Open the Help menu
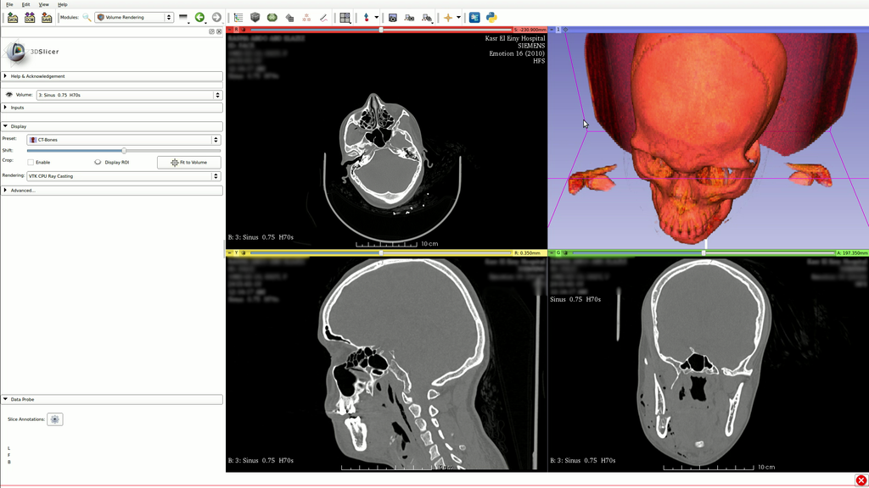This screenshot has height=488, width=869. [x=63, y=4]
